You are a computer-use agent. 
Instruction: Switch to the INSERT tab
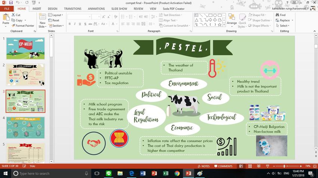pos(37,9)
